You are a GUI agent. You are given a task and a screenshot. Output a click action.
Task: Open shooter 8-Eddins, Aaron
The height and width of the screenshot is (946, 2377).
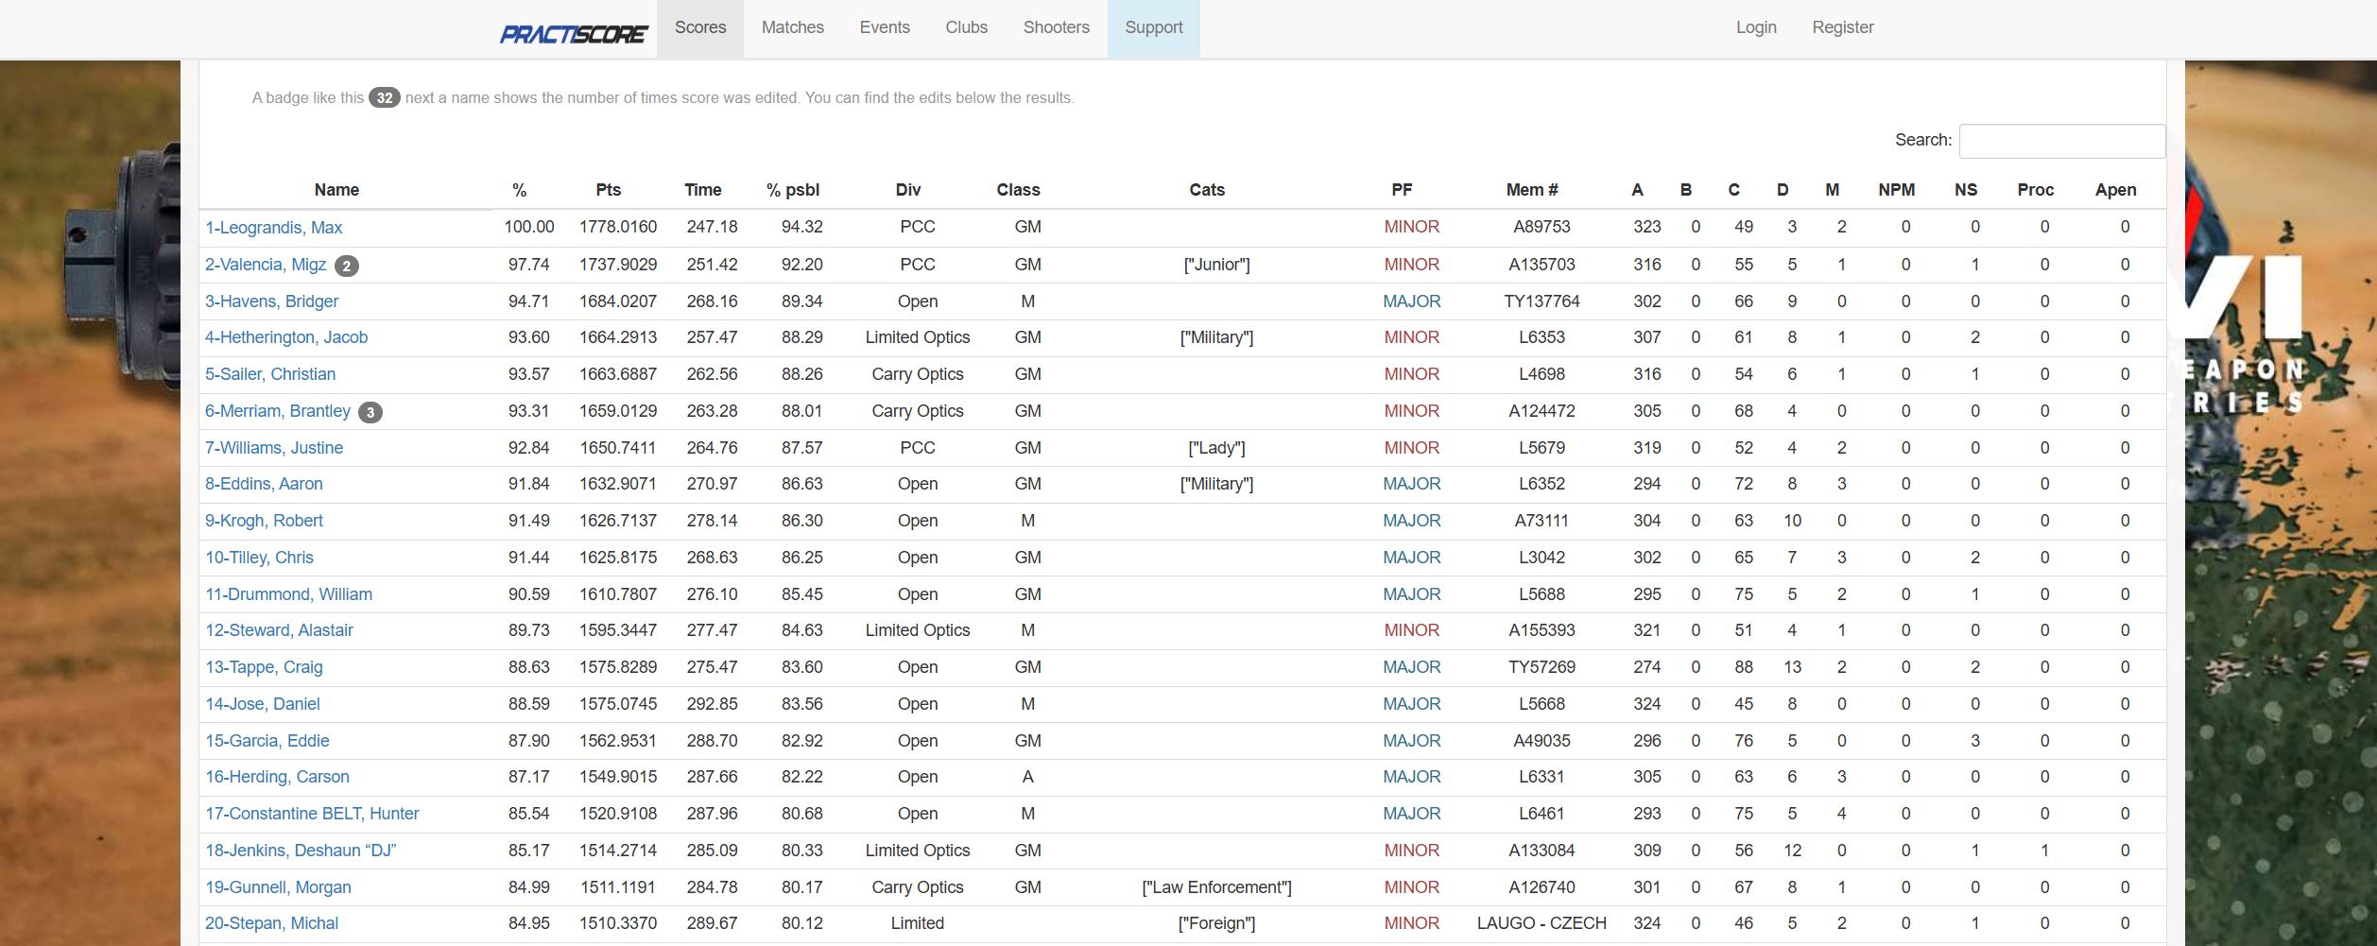pyautogui.click(x=264, y=484)
